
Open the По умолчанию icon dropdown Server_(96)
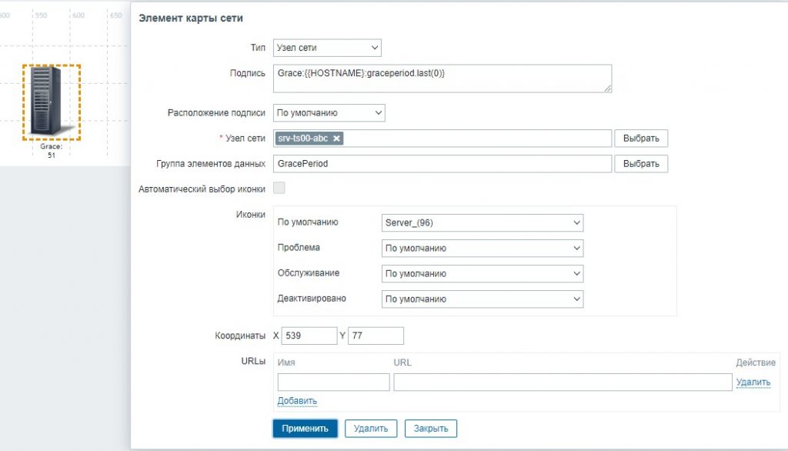click(x=482, y=223)
